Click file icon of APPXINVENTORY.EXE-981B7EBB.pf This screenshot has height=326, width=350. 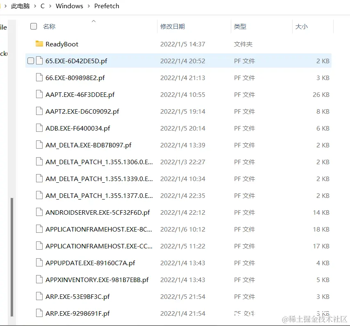pos(39,279)
